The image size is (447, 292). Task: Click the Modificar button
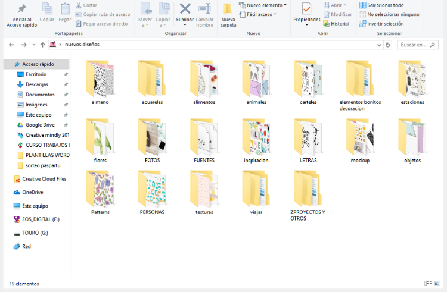338,14
